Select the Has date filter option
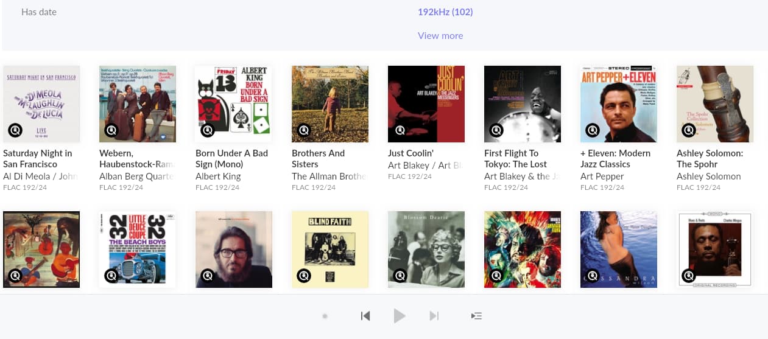The height and width of the screenshot is (339, 768). coord(39,12)
